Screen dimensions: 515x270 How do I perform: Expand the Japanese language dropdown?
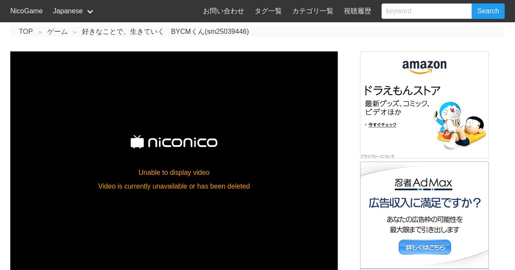tap(73, 11)
